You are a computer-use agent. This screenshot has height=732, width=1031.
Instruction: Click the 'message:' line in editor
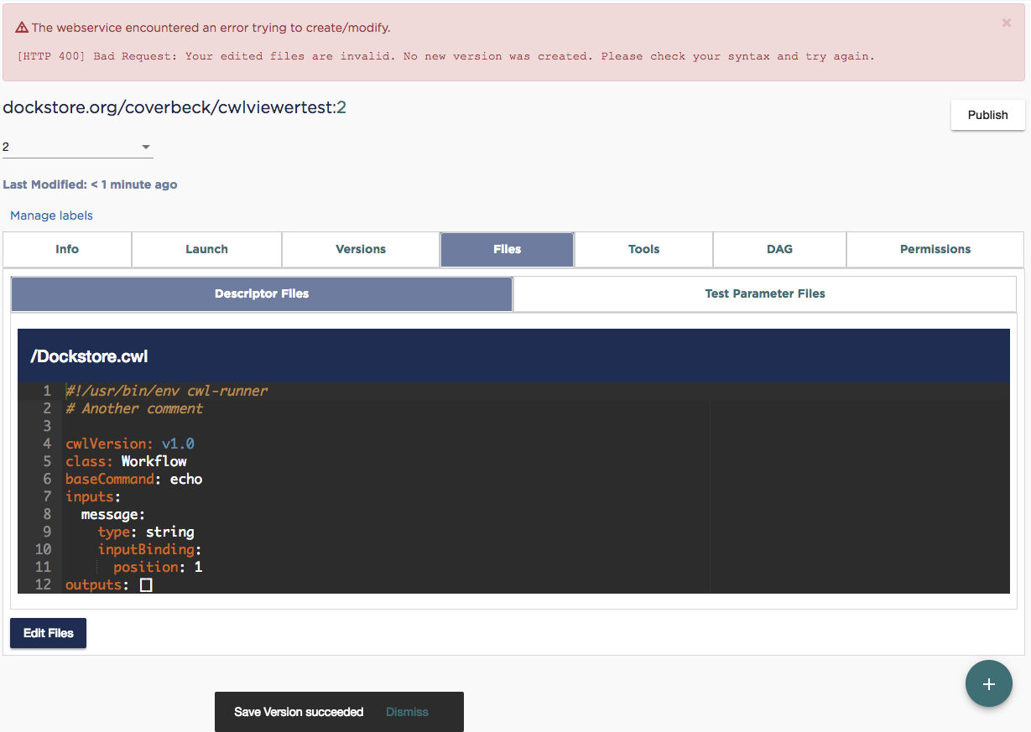coord(113,514)
